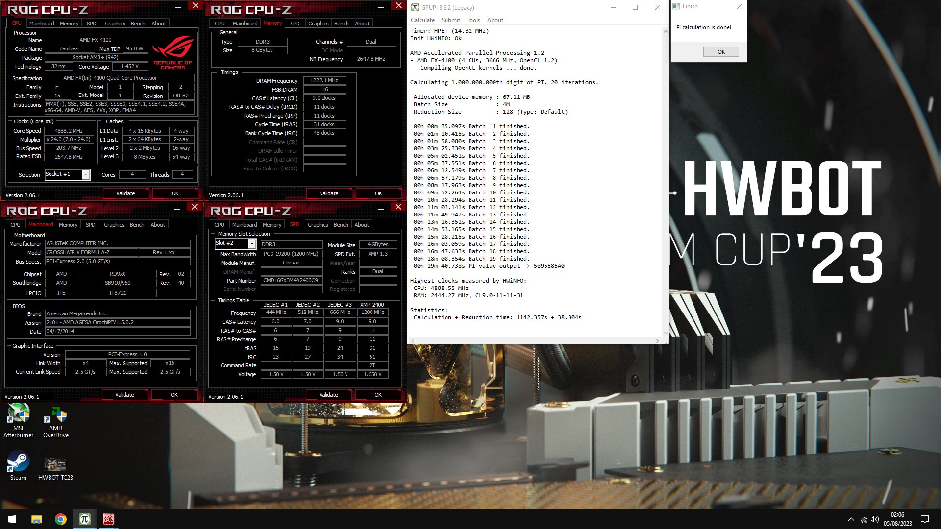Minimize the top-left CPU-Z window
This screenshot has width=941, height=529.
[x=177, y=6]
